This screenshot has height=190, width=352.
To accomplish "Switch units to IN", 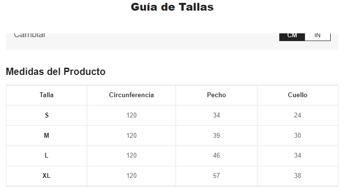I will pos(318,37).
